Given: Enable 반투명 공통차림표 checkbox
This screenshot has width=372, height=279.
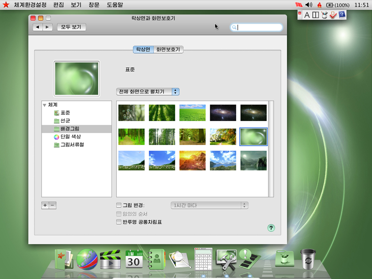Looking at the screenshot, I should coord(119,222).
